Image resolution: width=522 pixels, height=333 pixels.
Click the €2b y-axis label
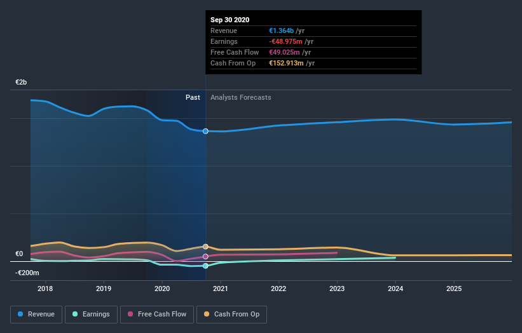[x=21, y=82]
